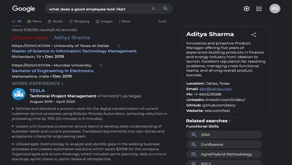Viewport: 292px width, 165px height.
Task: Click the magnifier search button in search bar
Action: [x=165, y=8]
